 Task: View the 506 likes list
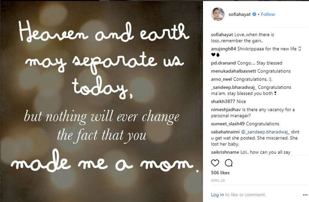(x=220, y=173)
